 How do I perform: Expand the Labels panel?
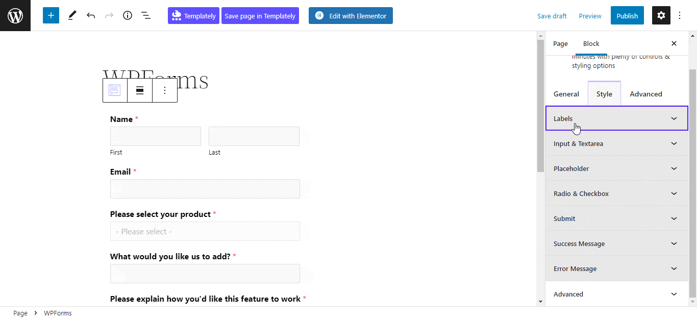click(617, 118)
